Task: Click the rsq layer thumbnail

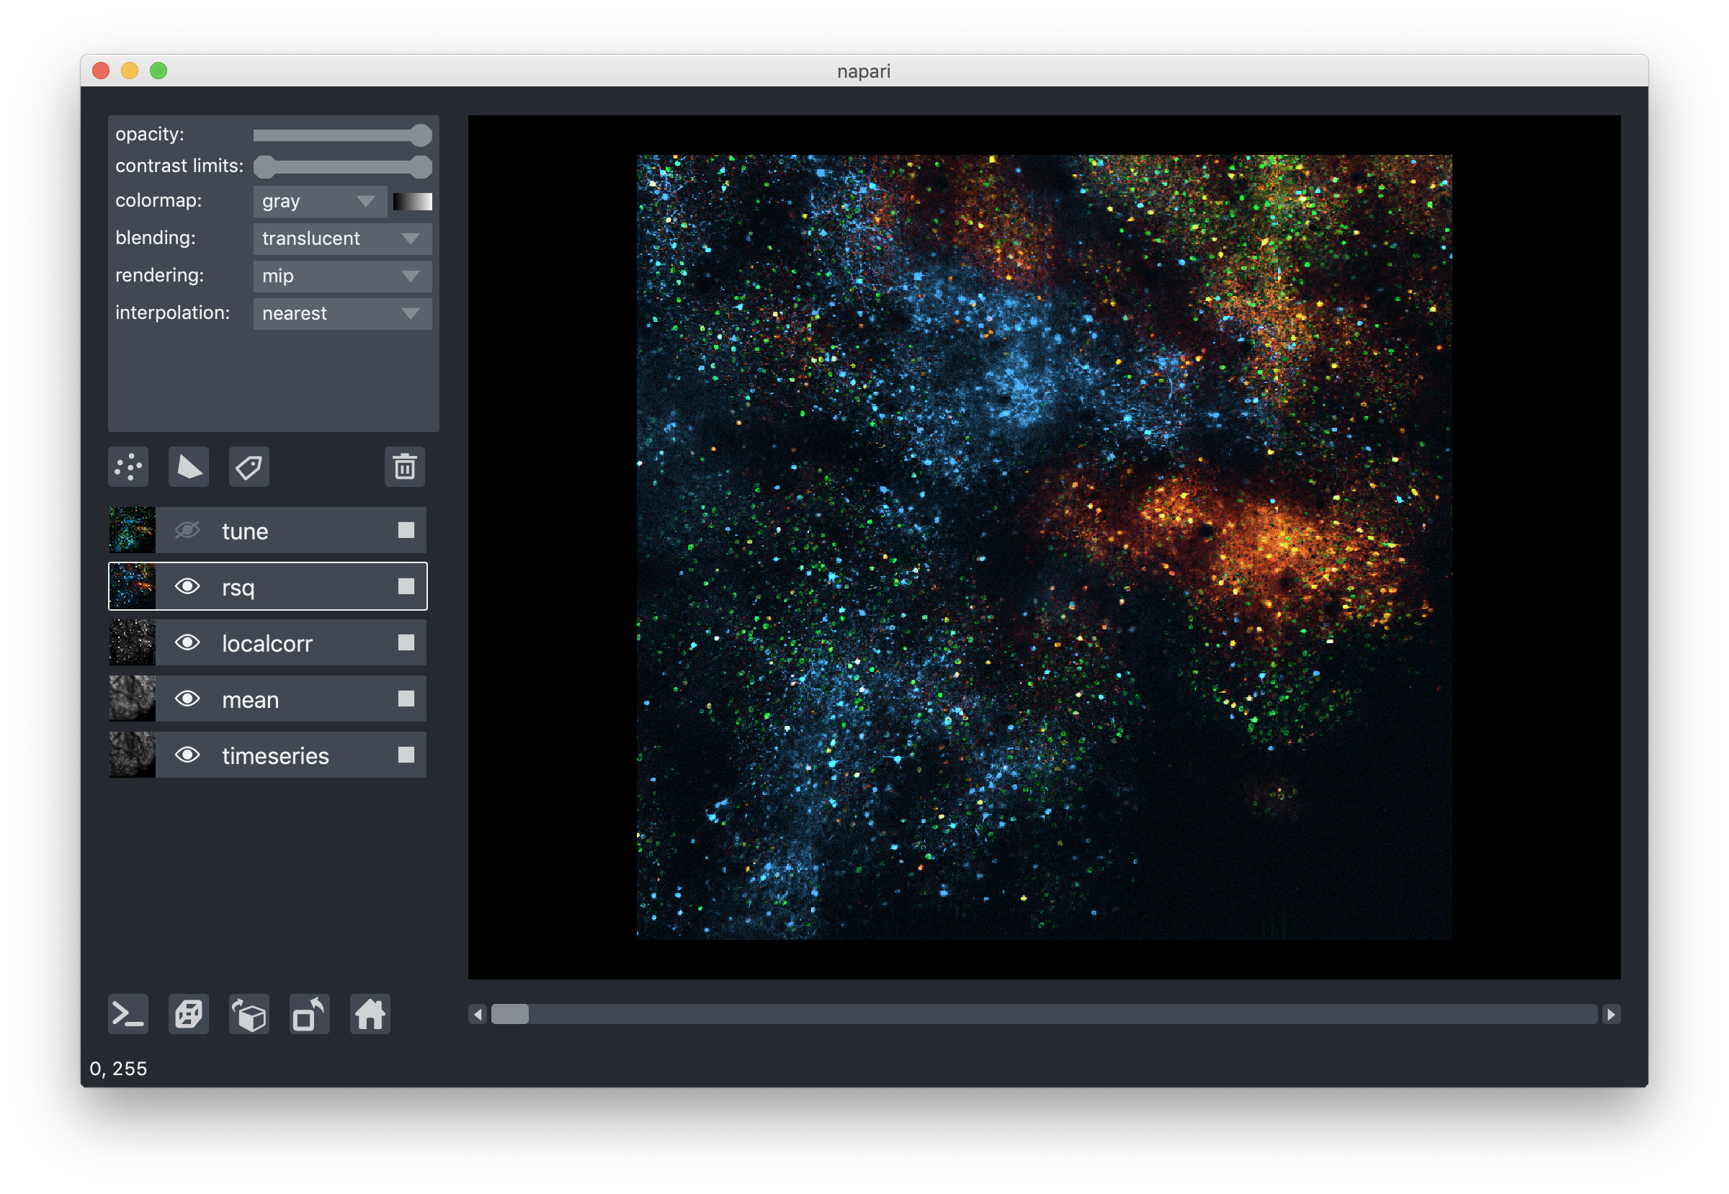Action: point(133,586)
